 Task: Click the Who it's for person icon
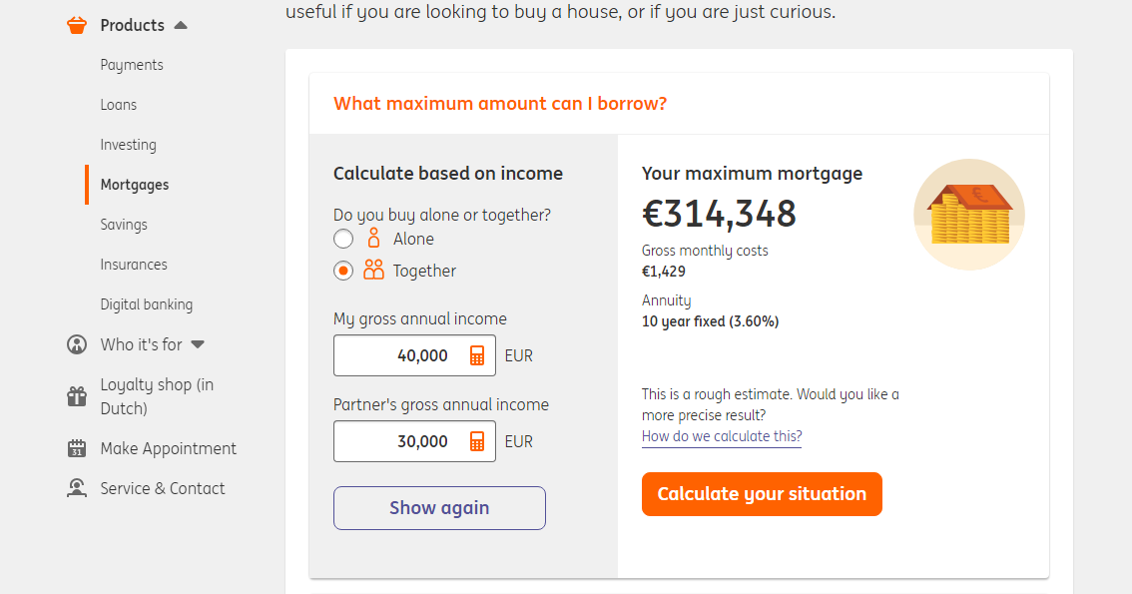click(x=77, y=344)
